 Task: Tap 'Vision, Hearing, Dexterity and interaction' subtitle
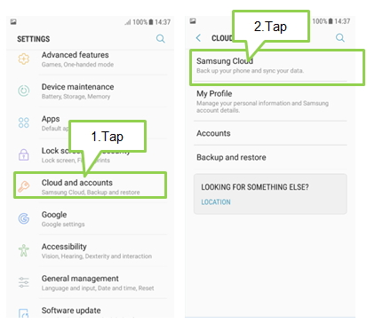coord(97,256)
